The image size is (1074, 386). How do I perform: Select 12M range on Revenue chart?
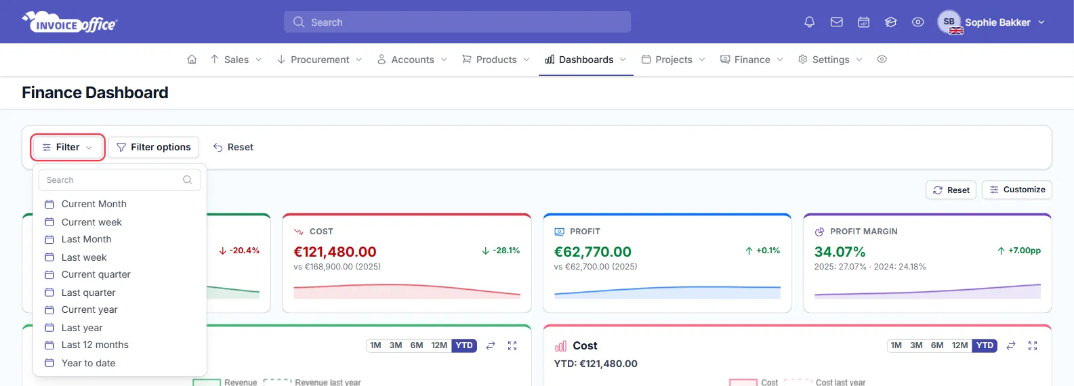(439, 345)
